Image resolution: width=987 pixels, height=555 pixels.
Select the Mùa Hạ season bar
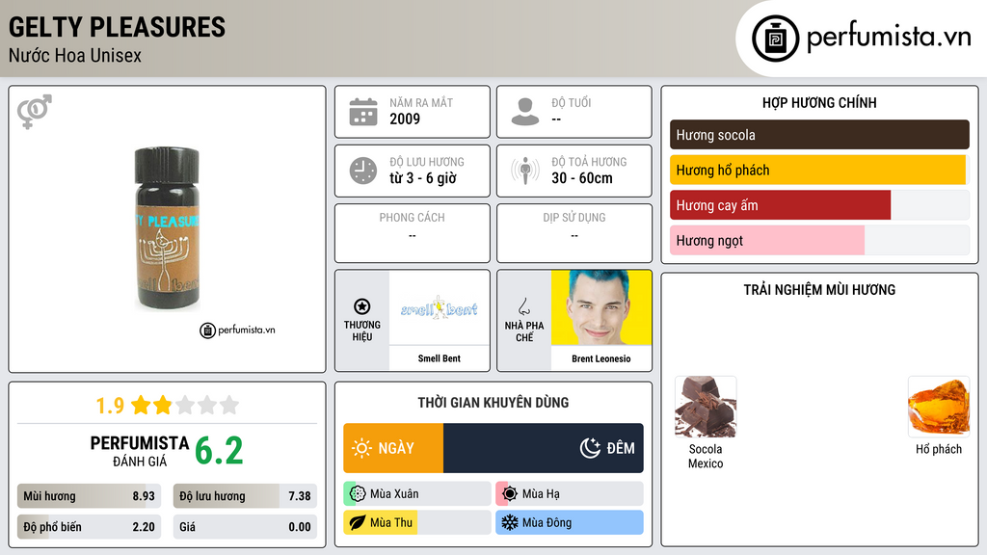[570, 494]
